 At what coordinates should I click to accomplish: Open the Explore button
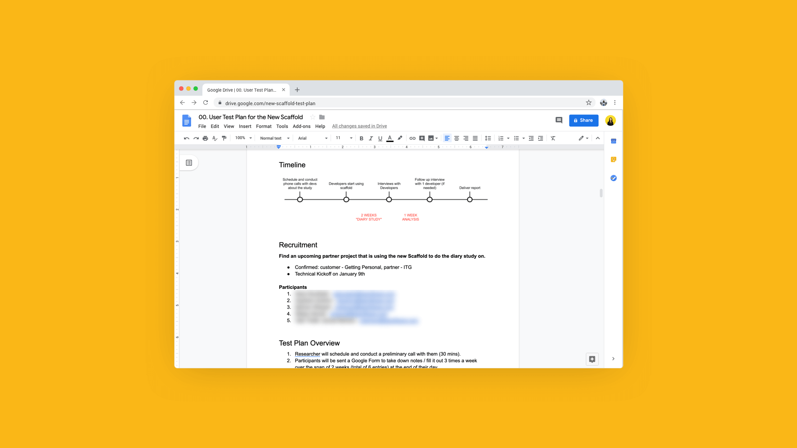tap(592, 359)
